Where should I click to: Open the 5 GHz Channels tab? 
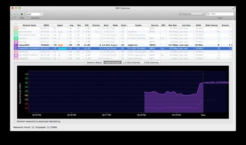(151, 63)
